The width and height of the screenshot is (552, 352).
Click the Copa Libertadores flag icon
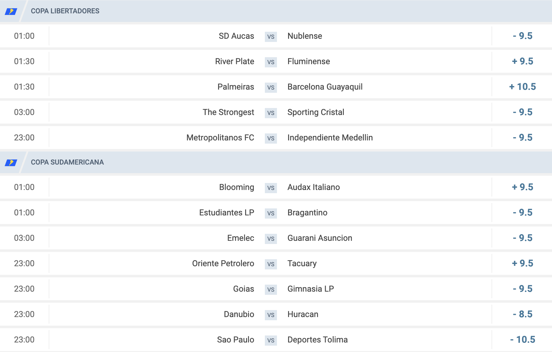[x=11, y=11]
